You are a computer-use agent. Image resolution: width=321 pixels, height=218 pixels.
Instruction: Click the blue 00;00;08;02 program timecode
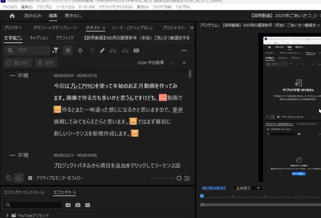click(214, 188)
